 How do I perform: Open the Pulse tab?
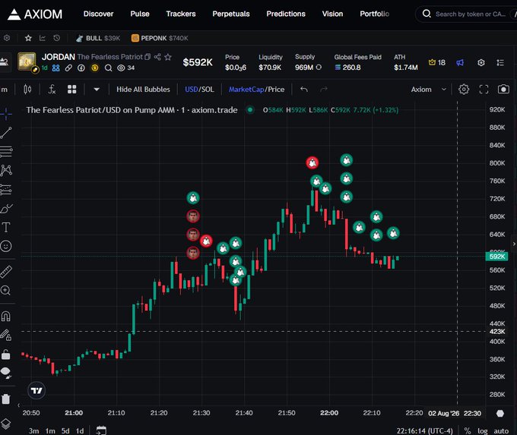pos(140,14)
